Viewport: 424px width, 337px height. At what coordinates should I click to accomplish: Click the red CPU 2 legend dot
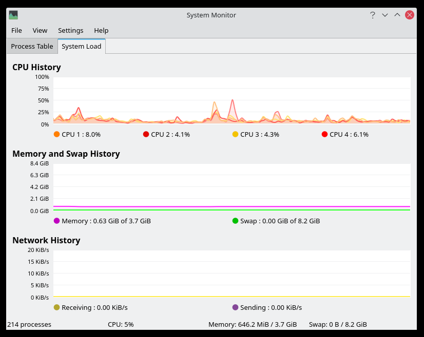[x=146, y=134]
